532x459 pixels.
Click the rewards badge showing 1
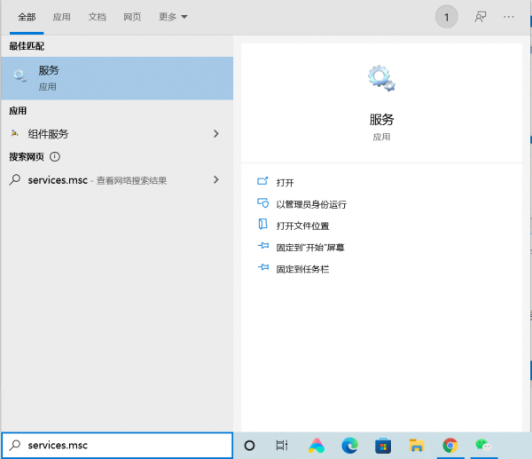[x=447, y=17]
